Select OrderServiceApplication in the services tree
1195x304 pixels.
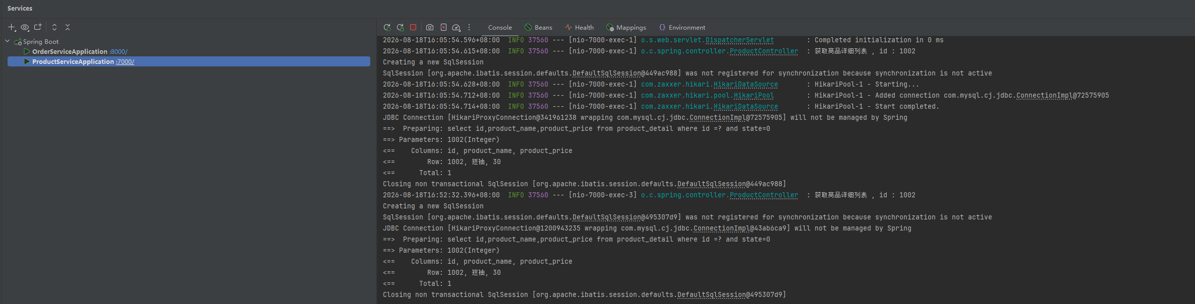click(70, 51)
